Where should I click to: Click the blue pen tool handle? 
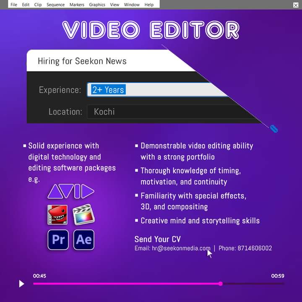(274, 129)
